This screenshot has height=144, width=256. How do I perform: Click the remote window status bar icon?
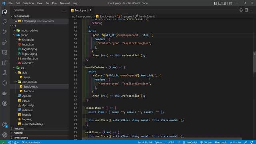(x=3, y=142)
